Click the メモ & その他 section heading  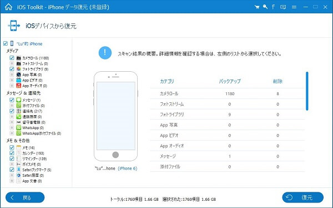(x=18, y=141)
